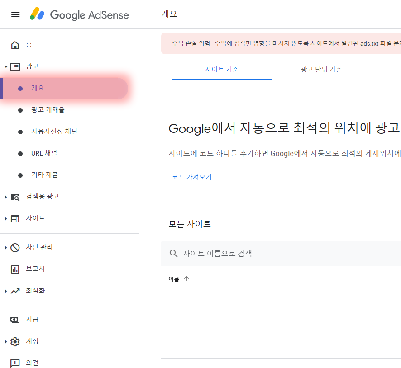Click the 차단 관리 label in the sidebar
401x368 pixels.
[x=39, y=247]
